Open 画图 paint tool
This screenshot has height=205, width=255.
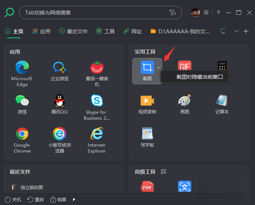184,101
